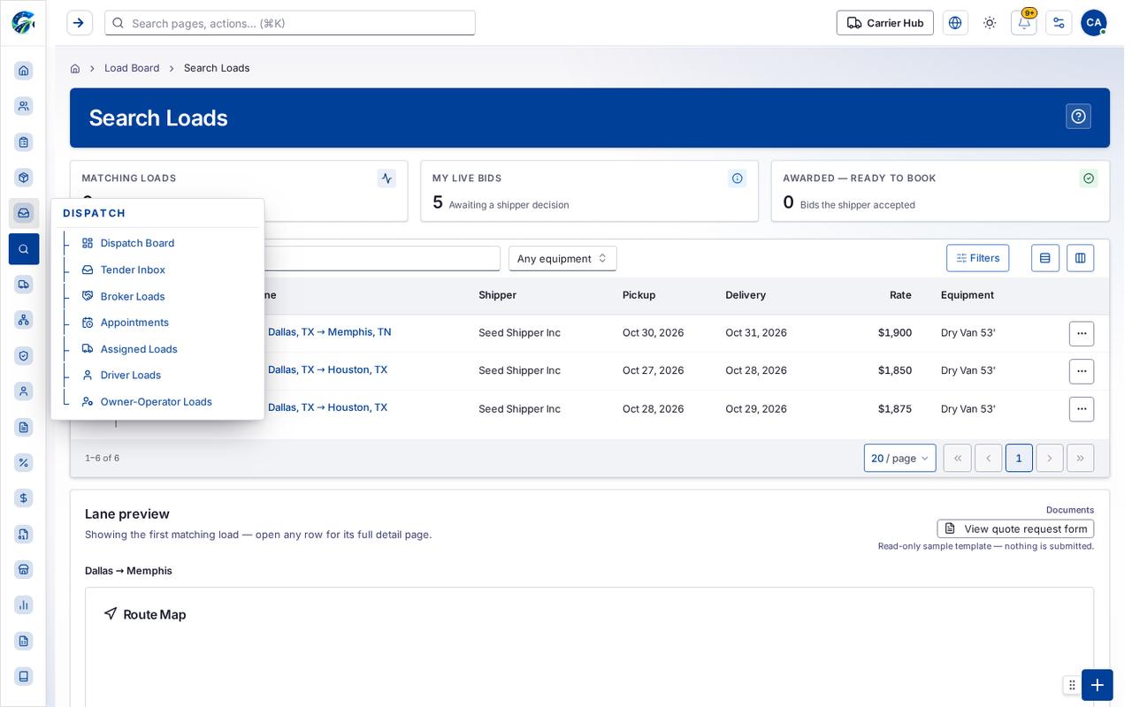Click the Carrier Hub button
This screenshot has height=707, width=1132.
pos(885,23)
